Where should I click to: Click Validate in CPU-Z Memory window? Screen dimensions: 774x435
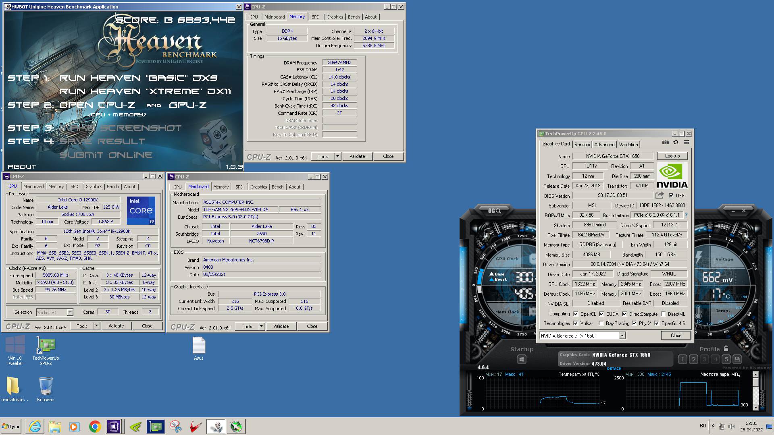pyautogui.click(x=357, y=156)
